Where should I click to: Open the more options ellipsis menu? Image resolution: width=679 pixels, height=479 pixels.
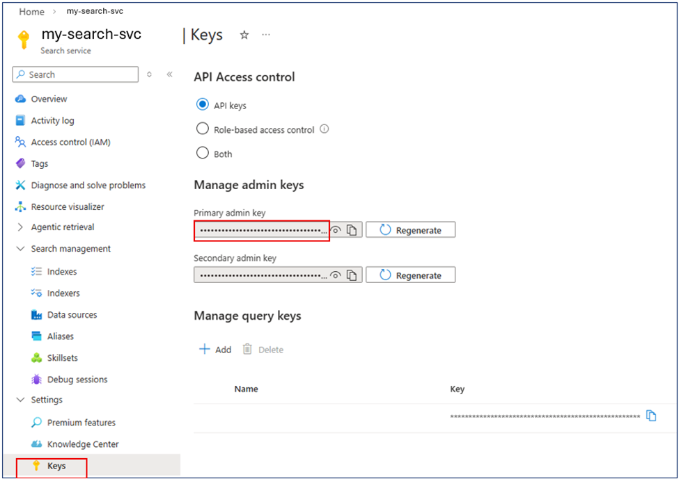point(266,35)
